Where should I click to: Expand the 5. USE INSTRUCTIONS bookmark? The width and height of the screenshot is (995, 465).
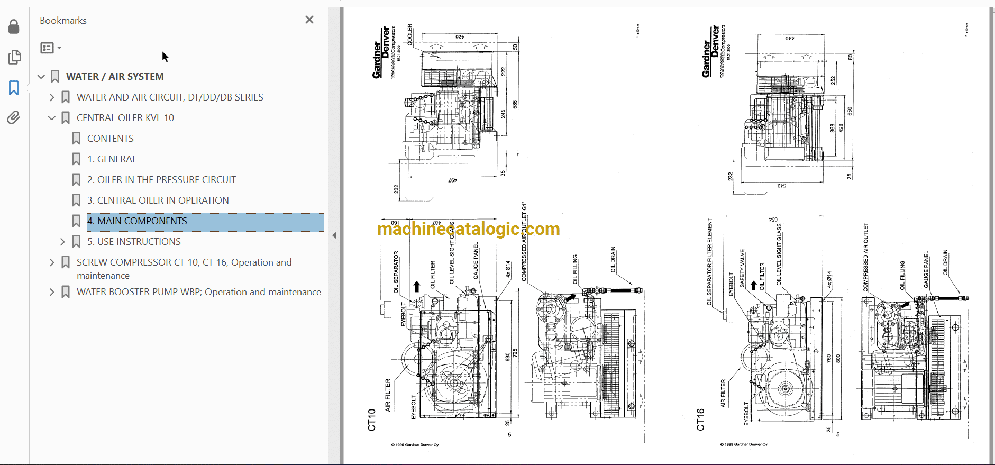point(62,242)
